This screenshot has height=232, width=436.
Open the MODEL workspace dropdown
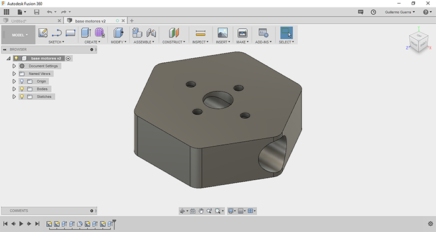(x=20, y=35)
